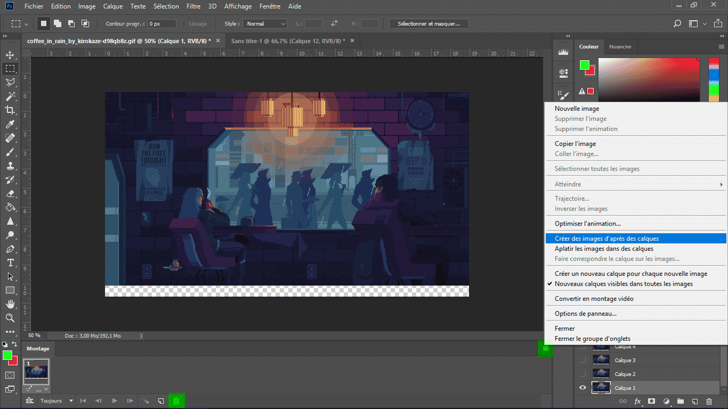Delete selected frame with timeline trash icon
This screenshot has height=409, width=728.
coord(176,400)
